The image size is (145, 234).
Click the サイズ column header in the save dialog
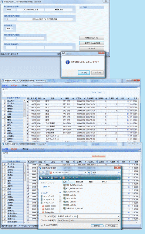pos(105,182)
